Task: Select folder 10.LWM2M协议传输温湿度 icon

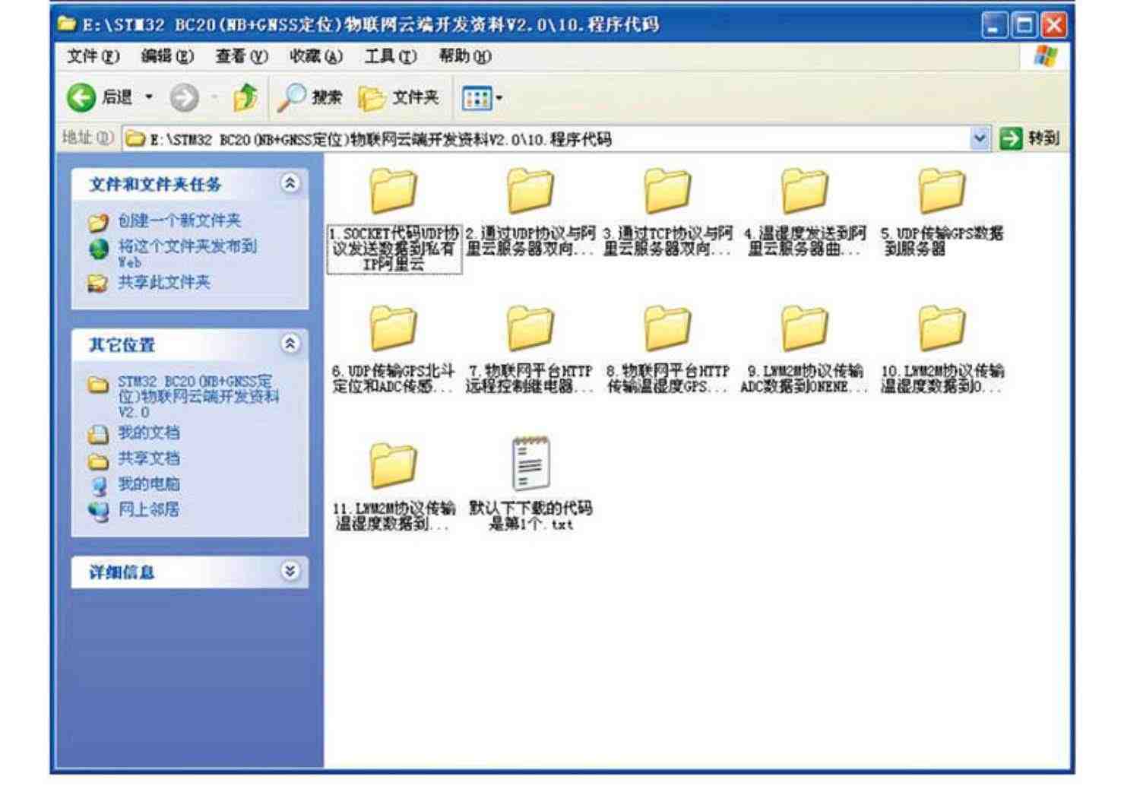Action: tap(942, 328)
